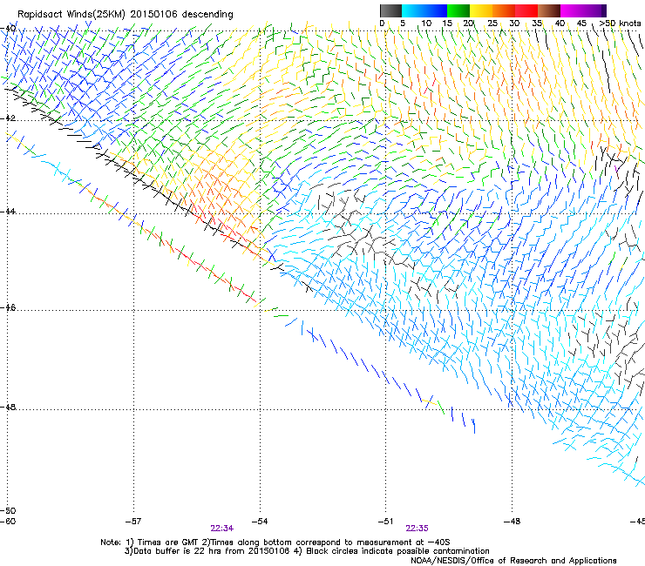Click the cyan-blue 5-15 knots color segment
This screenshot has height=566, width=645.
tap(424, 10)
